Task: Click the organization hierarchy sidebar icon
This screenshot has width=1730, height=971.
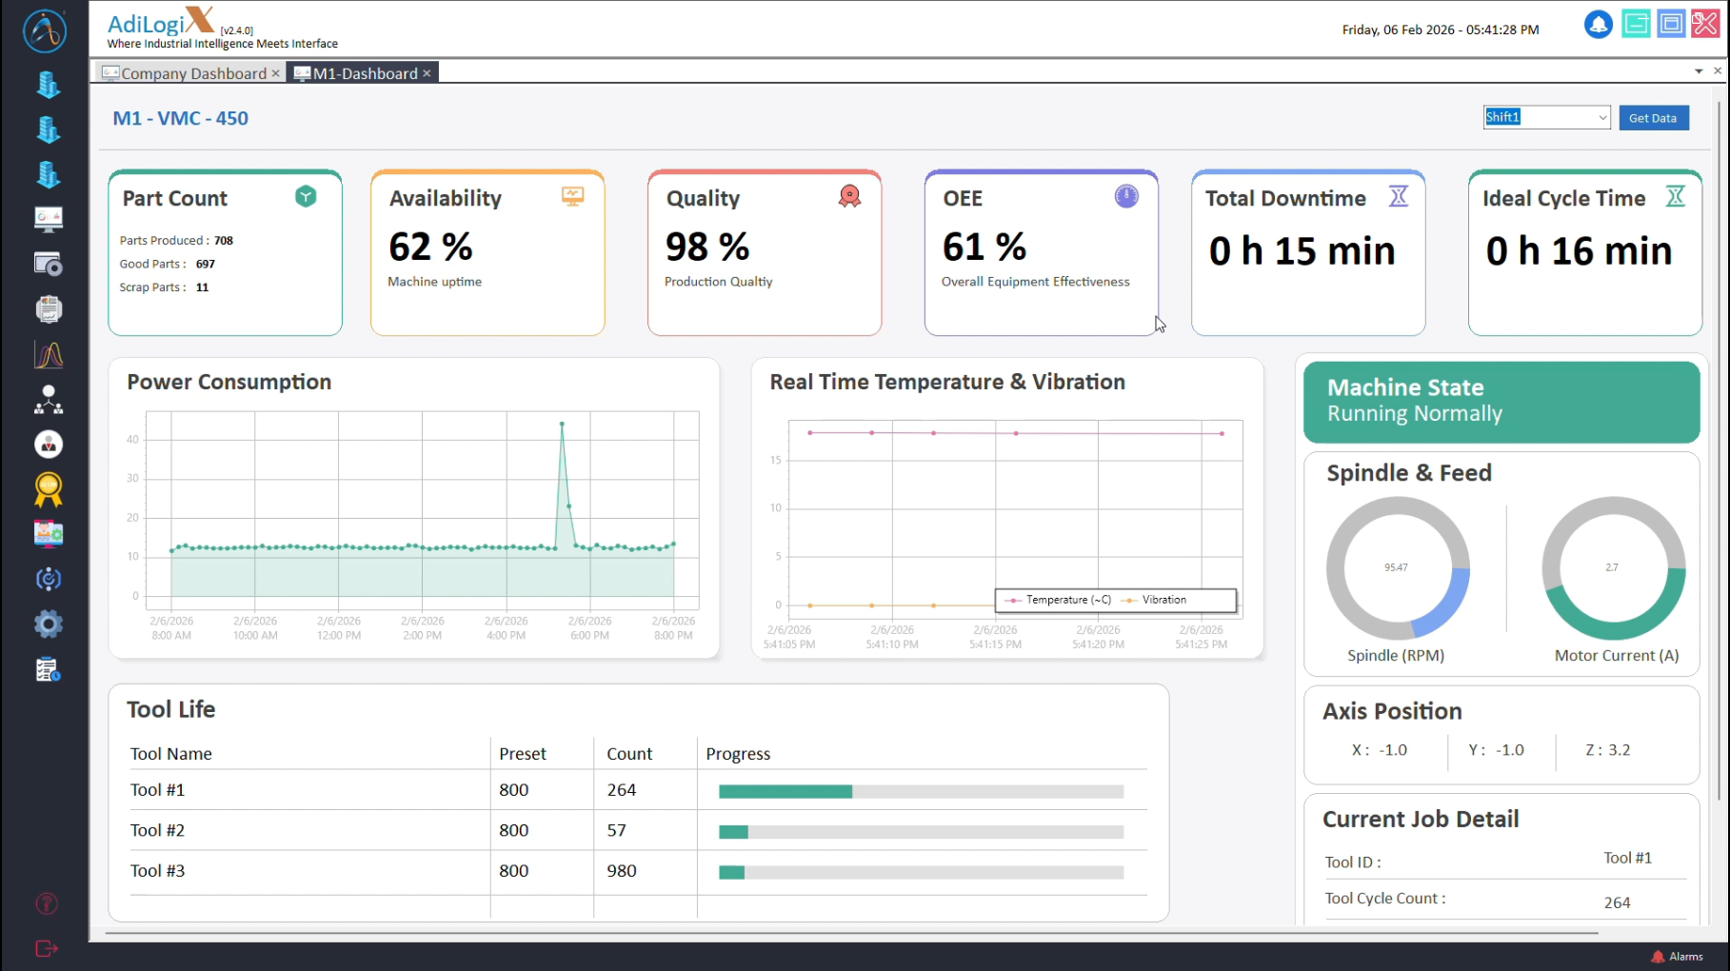Action: tap(49, 400)
